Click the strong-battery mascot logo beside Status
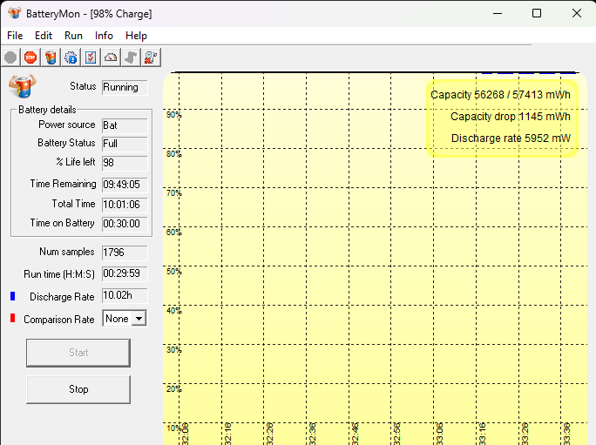596x445 pixels. 23,86
